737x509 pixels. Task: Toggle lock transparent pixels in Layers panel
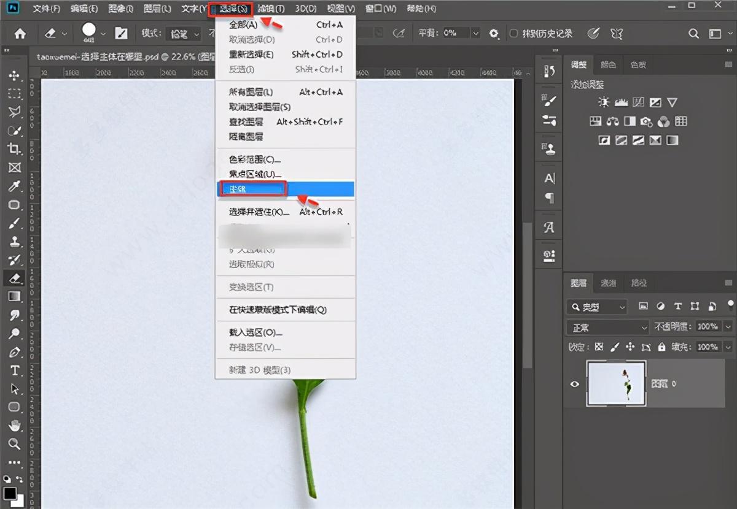599,346
